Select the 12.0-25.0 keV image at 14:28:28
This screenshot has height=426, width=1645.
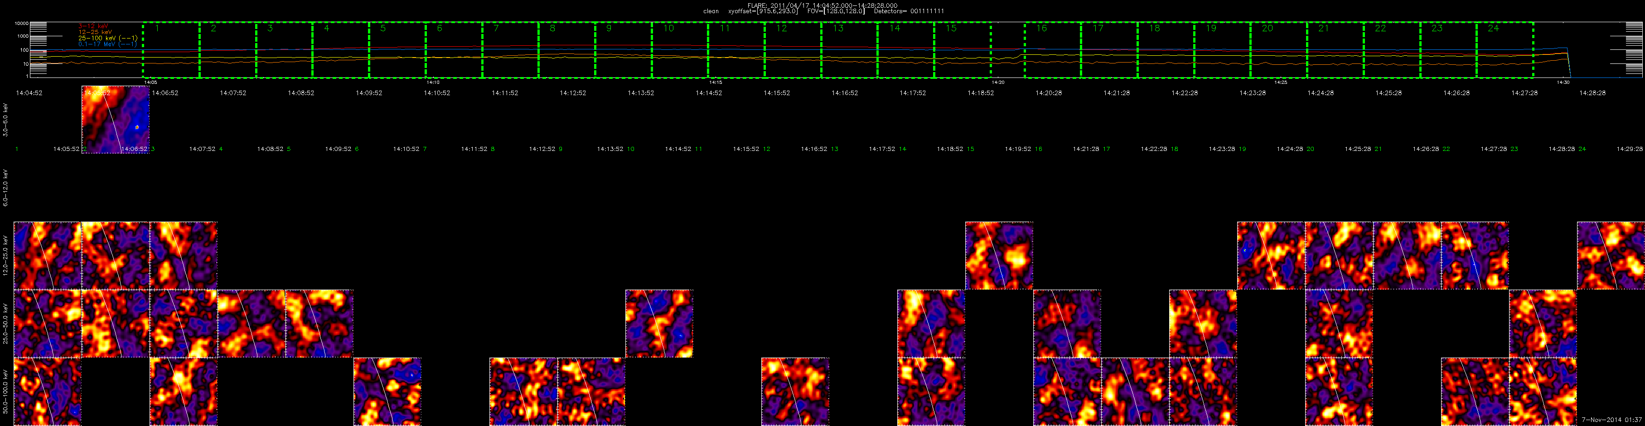tap(1611, 256)
